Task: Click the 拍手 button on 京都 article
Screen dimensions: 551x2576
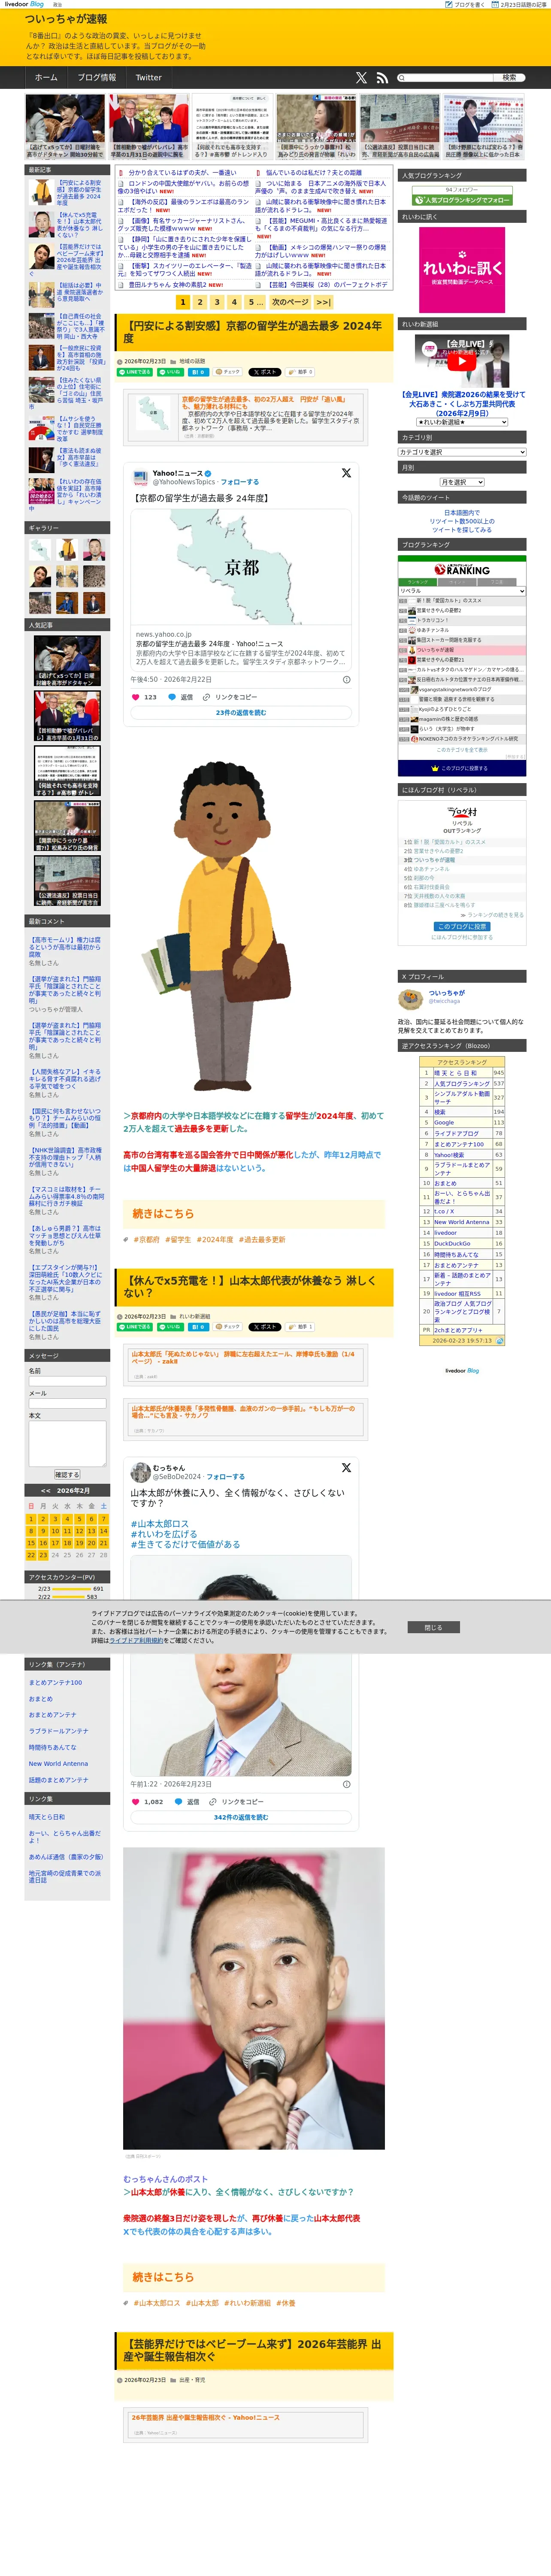Action: (300, 372)
